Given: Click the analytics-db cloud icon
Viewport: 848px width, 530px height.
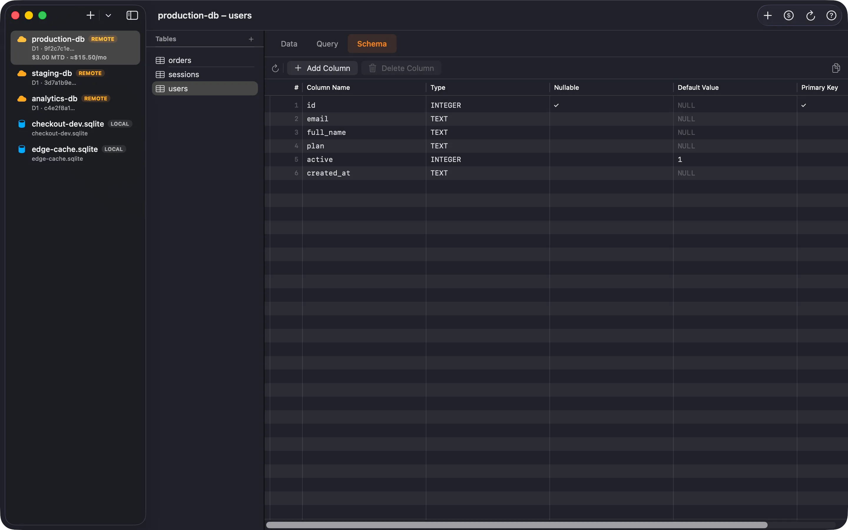Looking at the screenshot, I should coord(22,99).
